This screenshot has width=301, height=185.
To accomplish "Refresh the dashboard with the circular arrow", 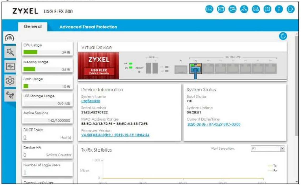I will 283,36.
